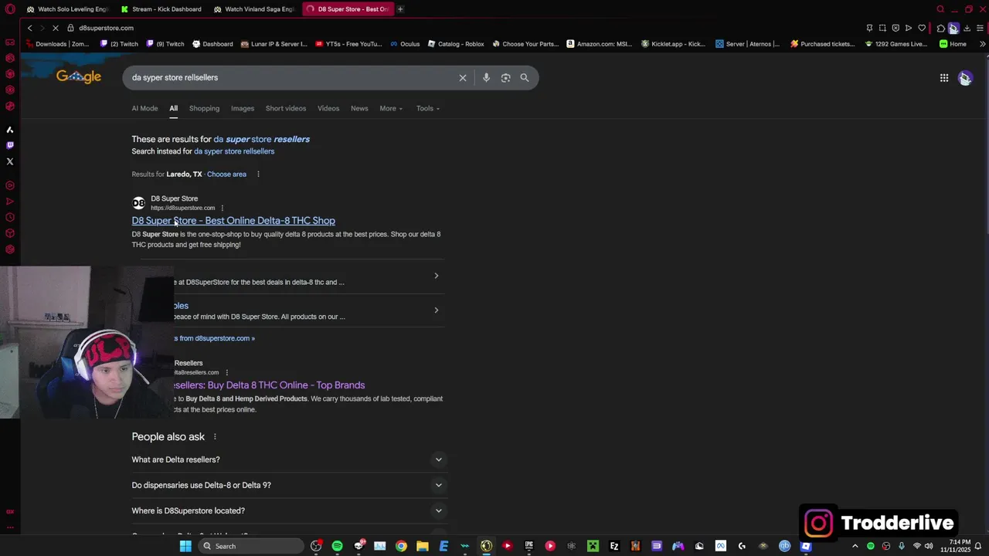
Task: Open a new browser tab
Action: click(x=400, y=9)
